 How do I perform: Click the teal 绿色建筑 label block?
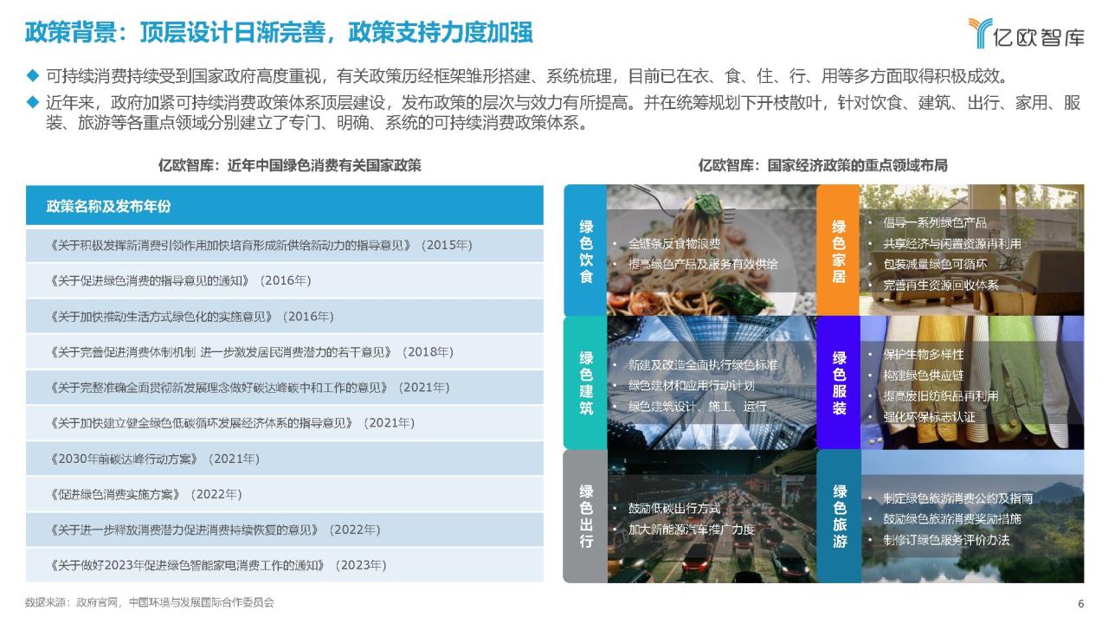(x=585, y=382)
